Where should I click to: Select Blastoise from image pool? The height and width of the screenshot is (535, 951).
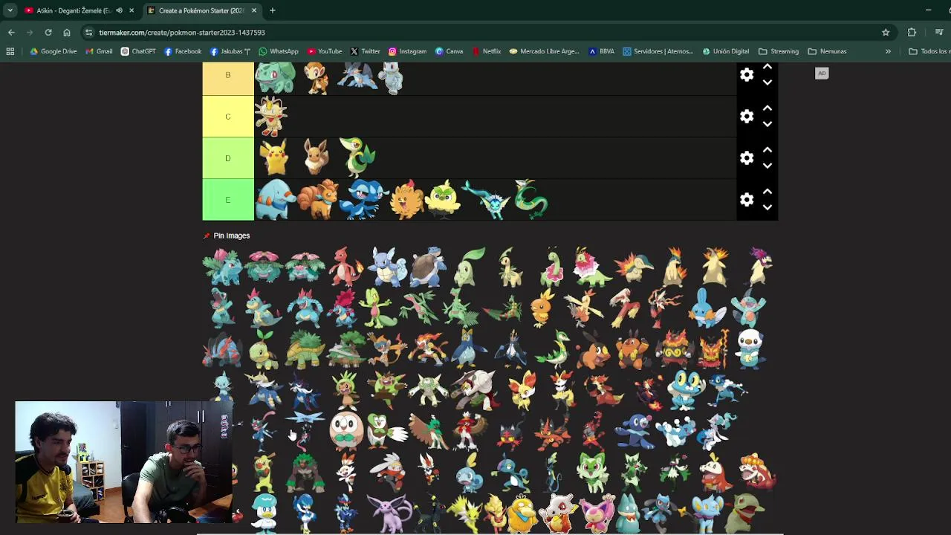tap(428, 267)
